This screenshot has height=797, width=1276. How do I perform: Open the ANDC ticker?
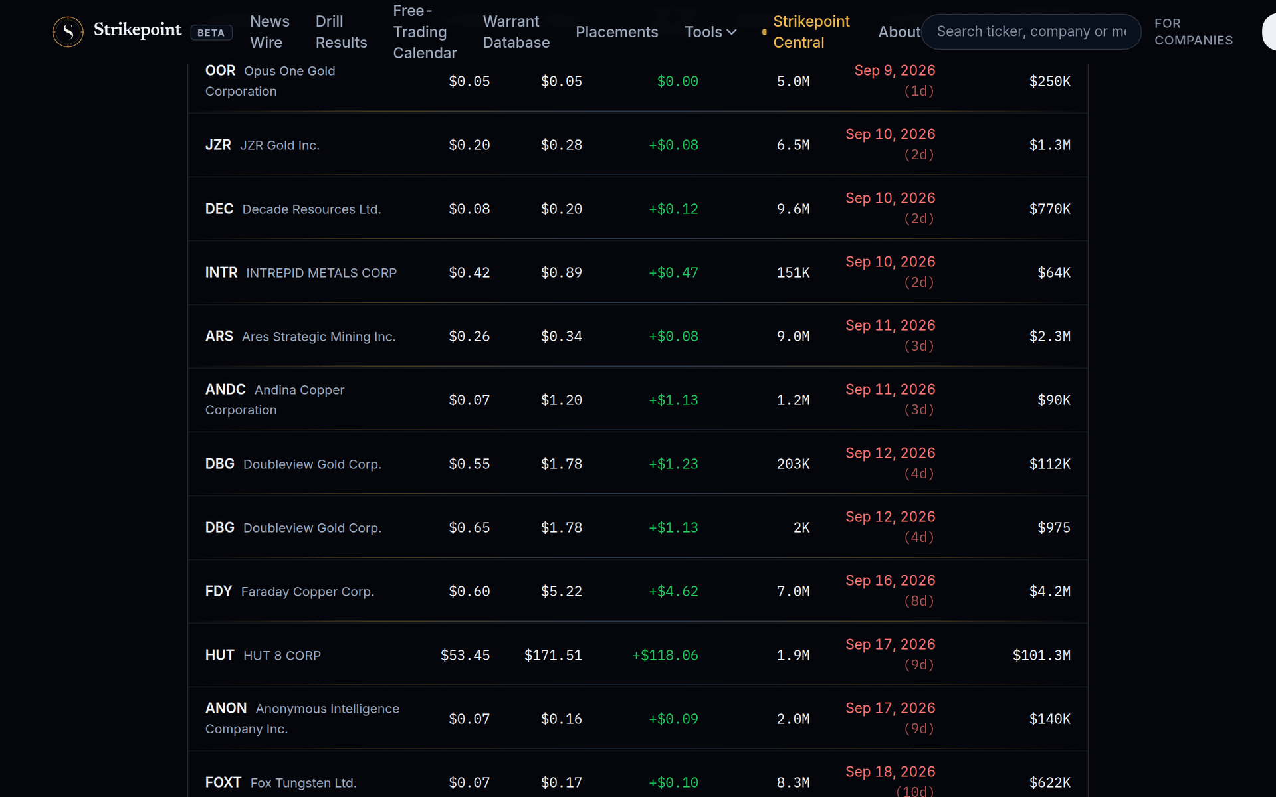pyautogui.click(x=225, y=389)
